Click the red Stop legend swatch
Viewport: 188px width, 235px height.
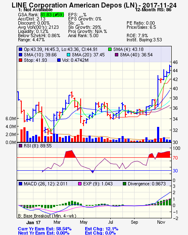[20, 60]
